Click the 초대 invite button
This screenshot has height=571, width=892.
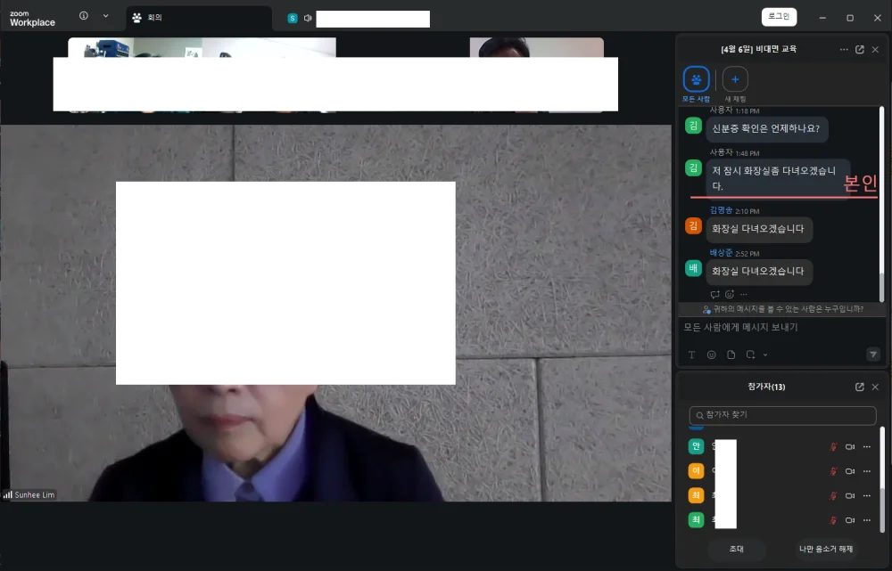click(x=736, y=549)
